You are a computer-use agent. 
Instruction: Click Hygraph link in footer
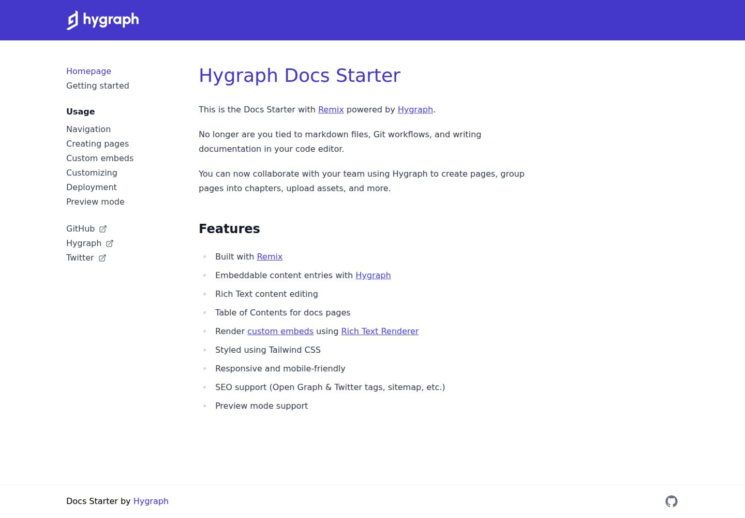[x=151, y=501]
